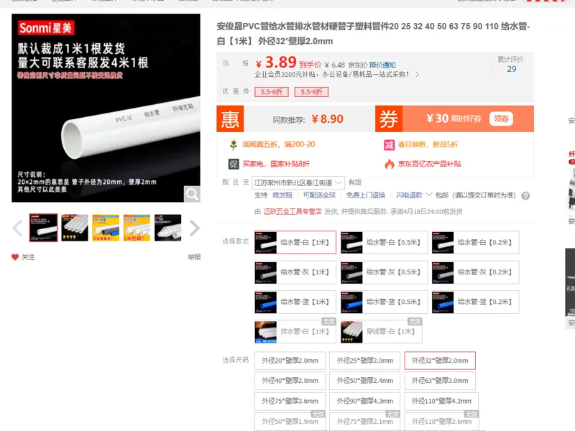Select 给水管-灰【1米】 style option
575x431 pixels.
tap(295, 272)
